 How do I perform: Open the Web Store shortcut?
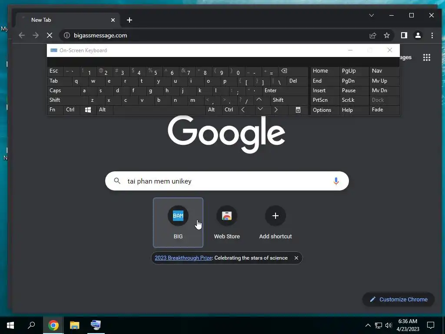pos(227,223)
